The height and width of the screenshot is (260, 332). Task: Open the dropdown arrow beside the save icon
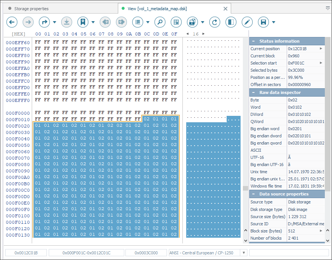(x=273, y=22)
